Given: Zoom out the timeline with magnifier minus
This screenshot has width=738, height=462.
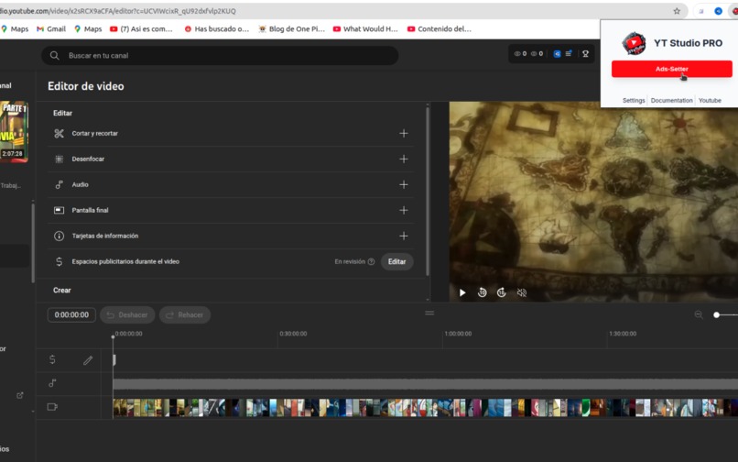Looking at the screenshot, I should [x=699, y=315].
